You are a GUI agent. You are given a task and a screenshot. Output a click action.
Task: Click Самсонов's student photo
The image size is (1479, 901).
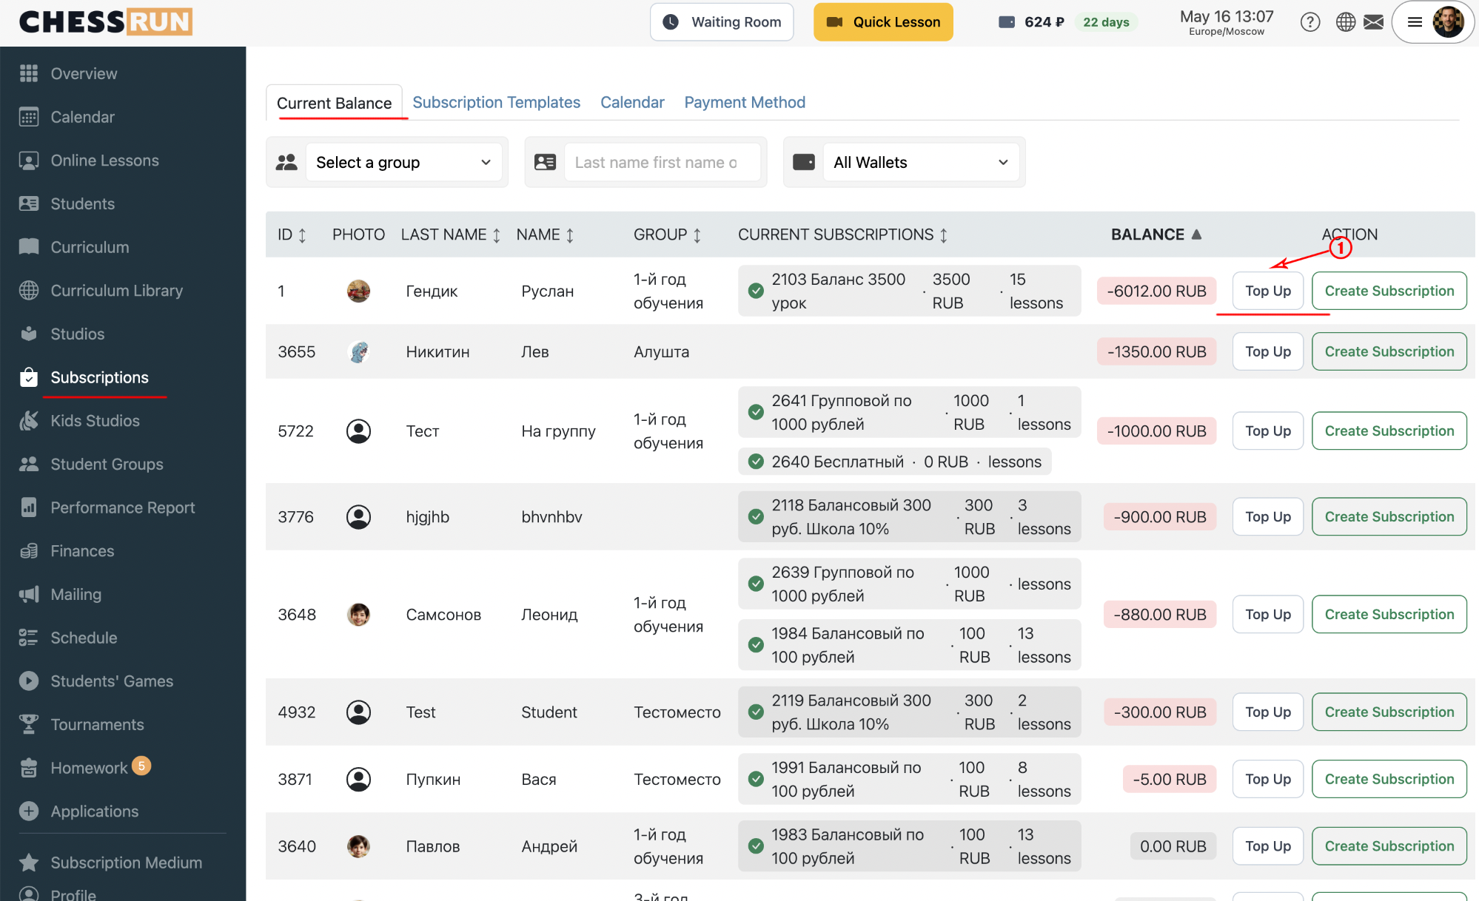[358, 615]
